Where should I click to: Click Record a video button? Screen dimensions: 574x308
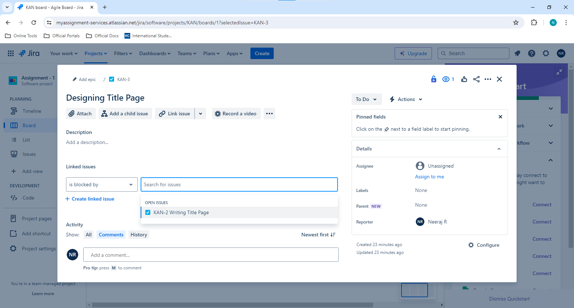pyautogui.click(x=236, y=114)
